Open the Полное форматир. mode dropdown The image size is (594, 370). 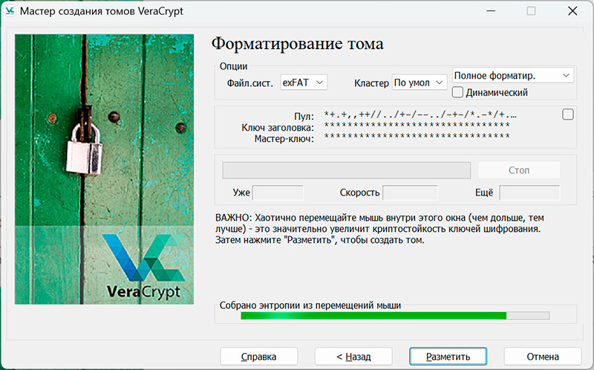pyautogui.click(x=512, y=76)
